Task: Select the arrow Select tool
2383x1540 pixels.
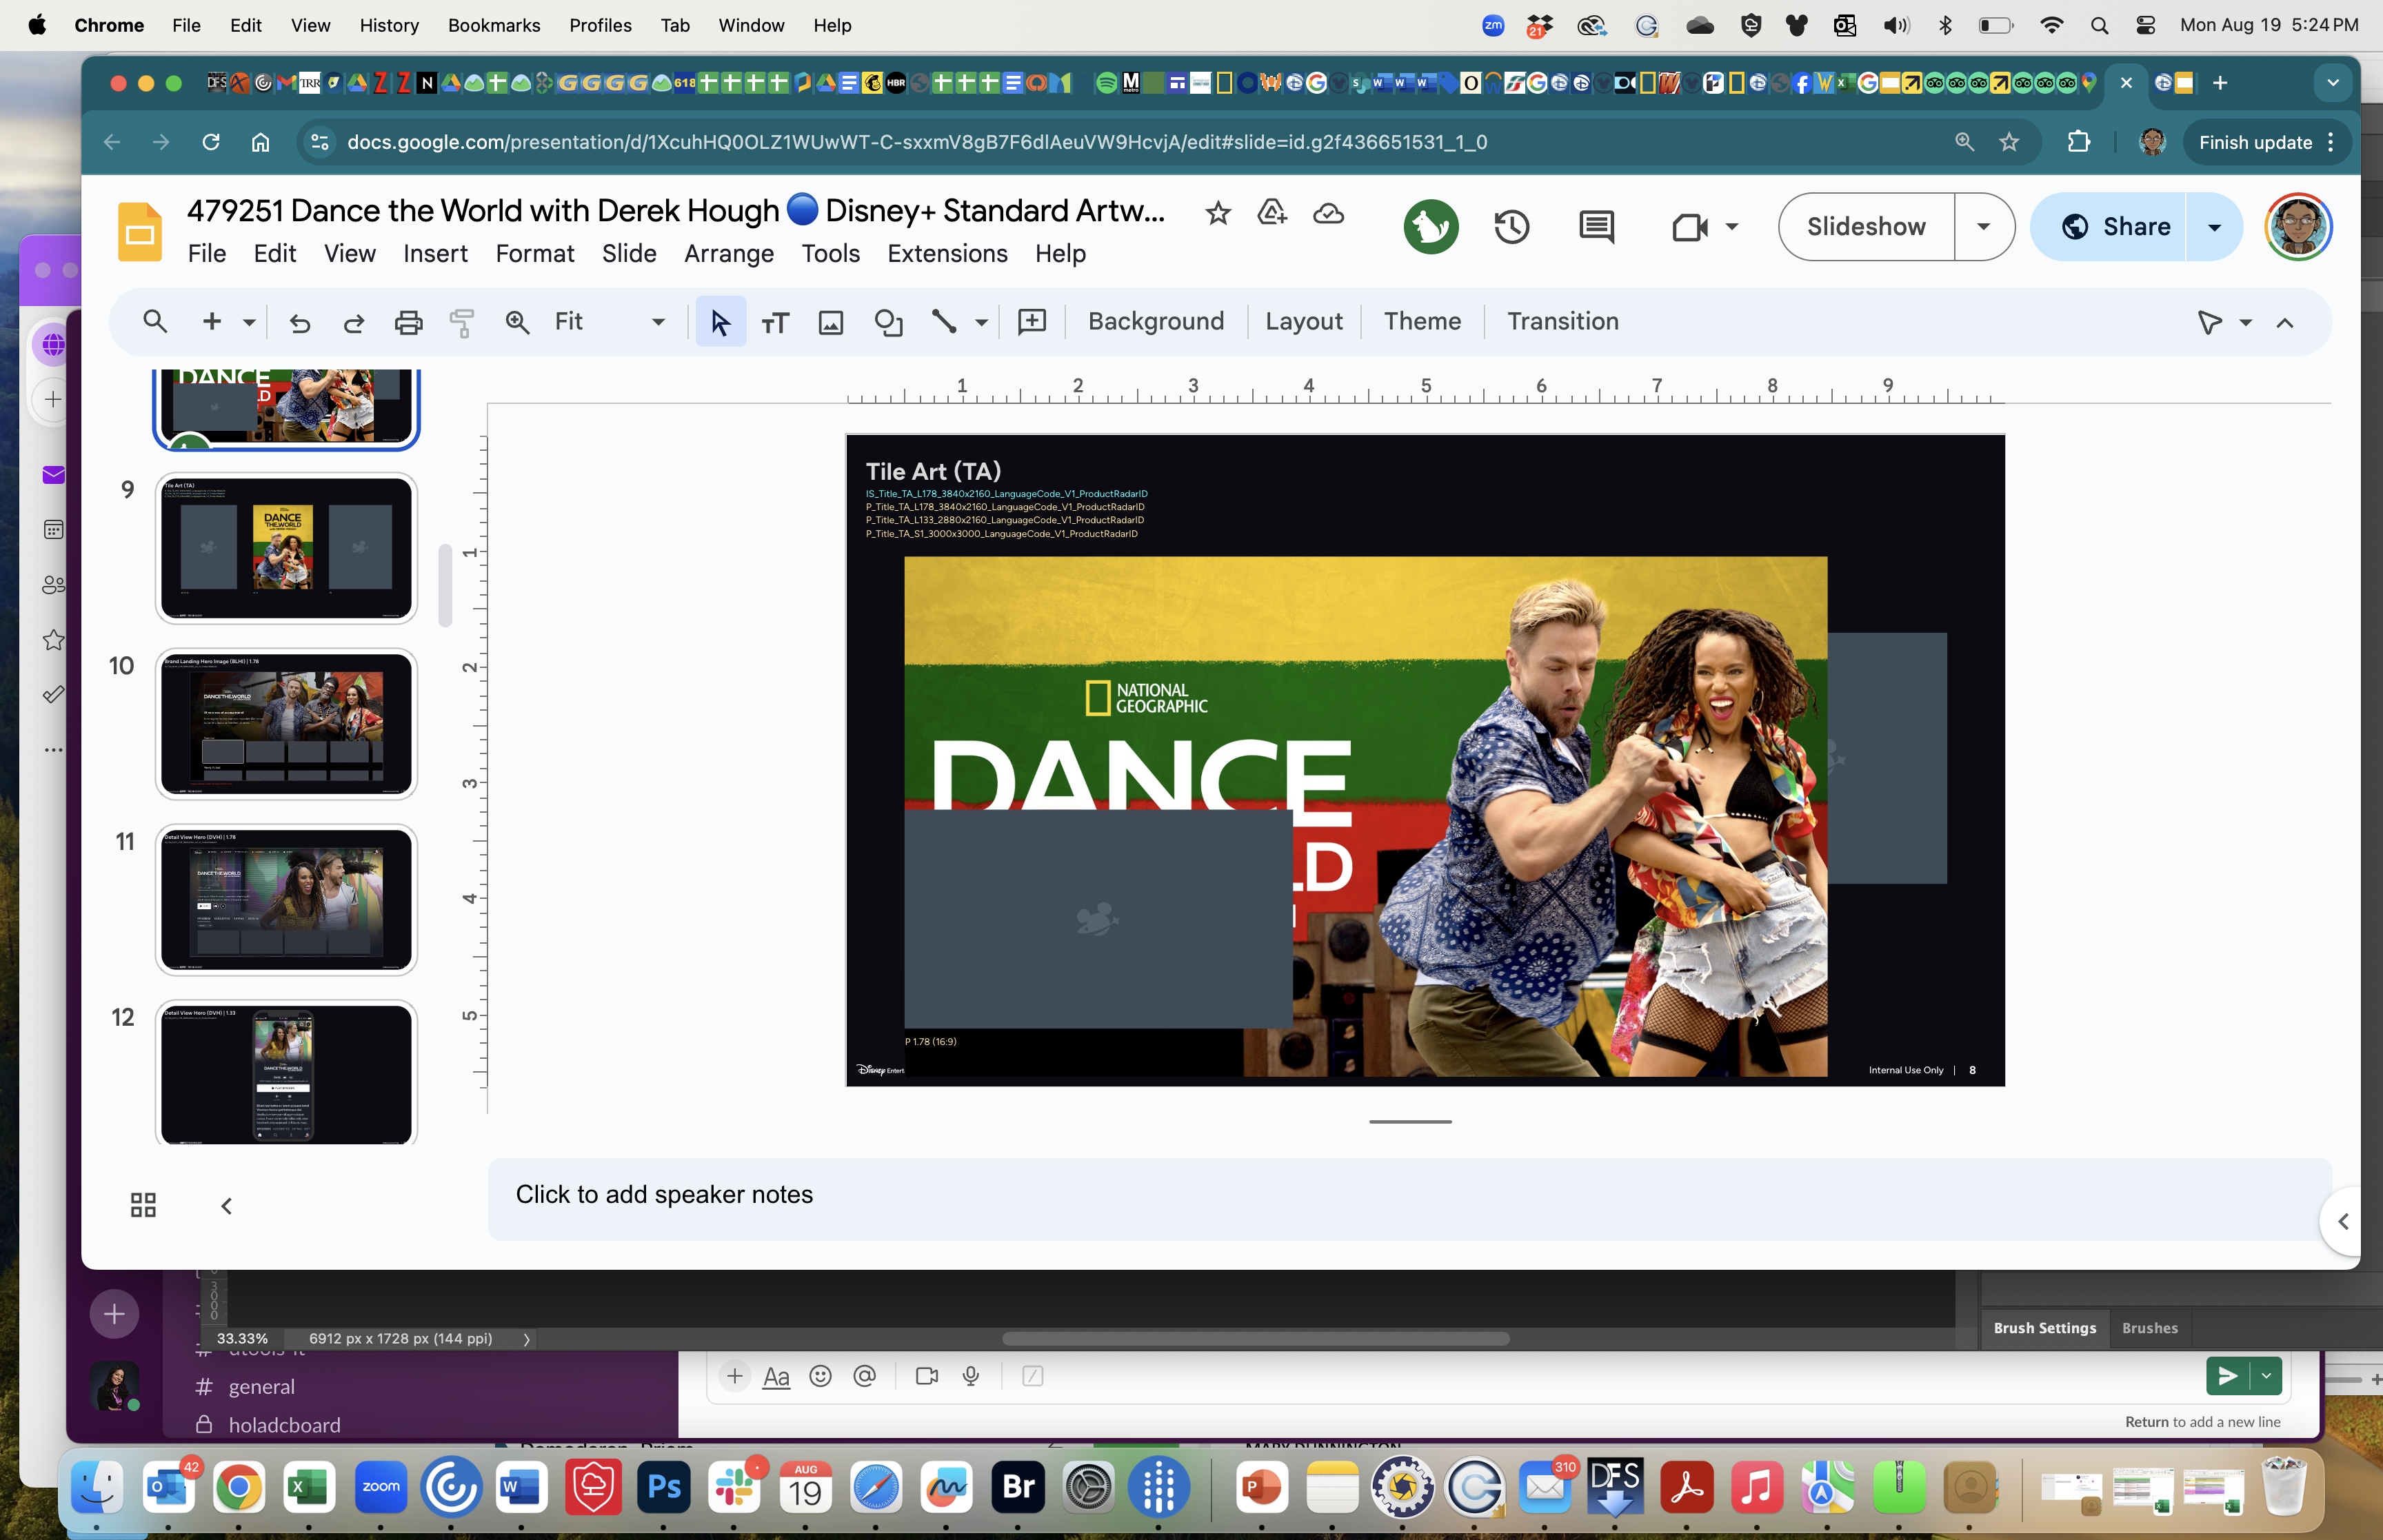Action: pyautogui.click(x=720, y=322)
